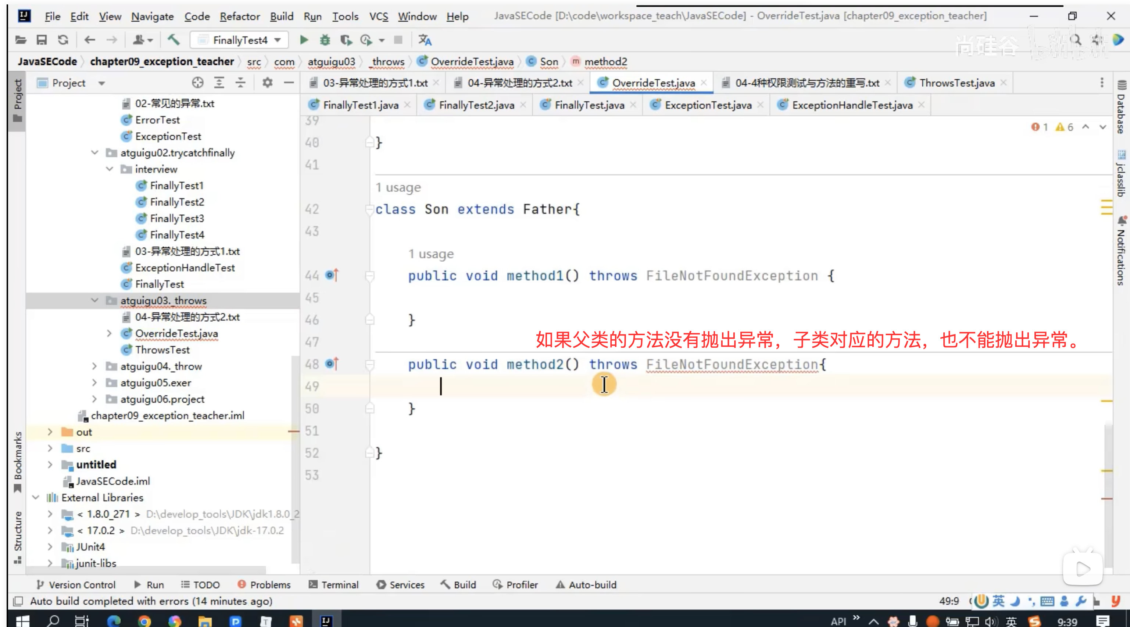Click the green Run button in toolbar
The height and width of the screenshot is (627, 1130).
coord(304,40)
